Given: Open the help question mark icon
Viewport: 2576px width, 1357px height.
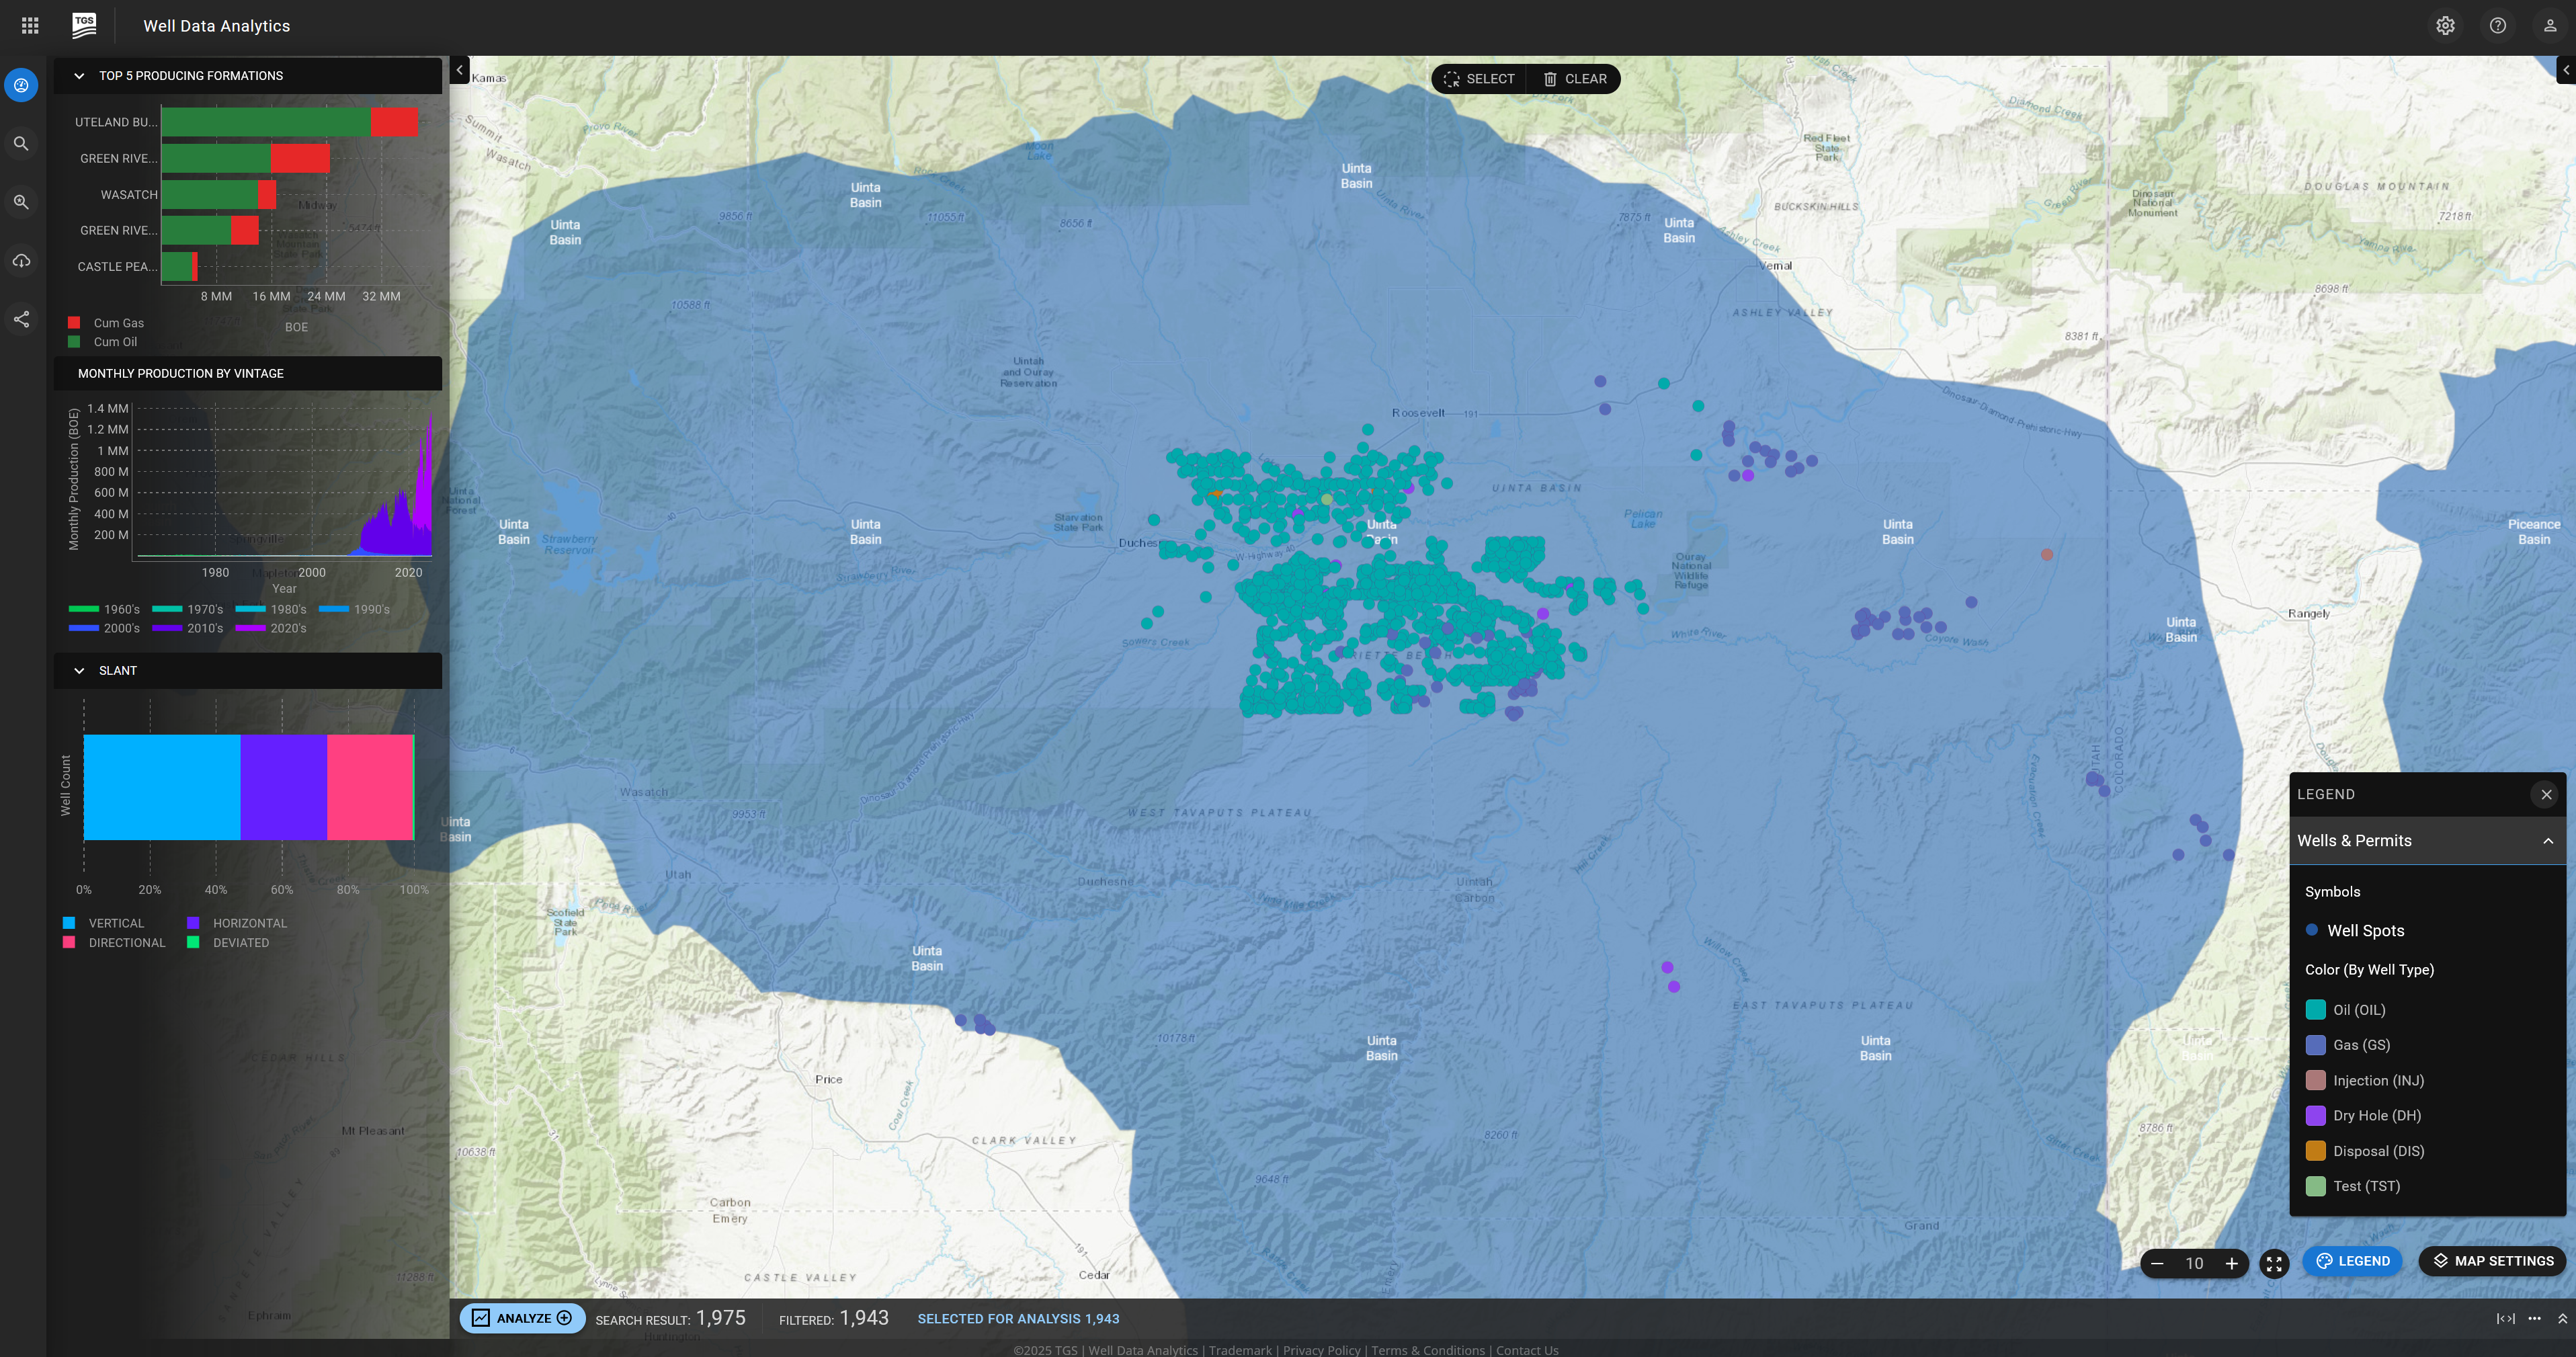Looking at the screenshot, I should pos(2497,26).
